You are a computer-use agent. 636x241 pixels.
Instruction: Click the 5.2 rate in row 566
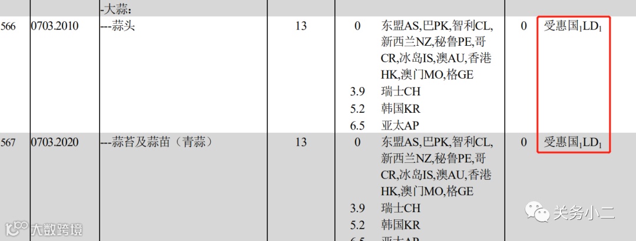pos(357,109)
